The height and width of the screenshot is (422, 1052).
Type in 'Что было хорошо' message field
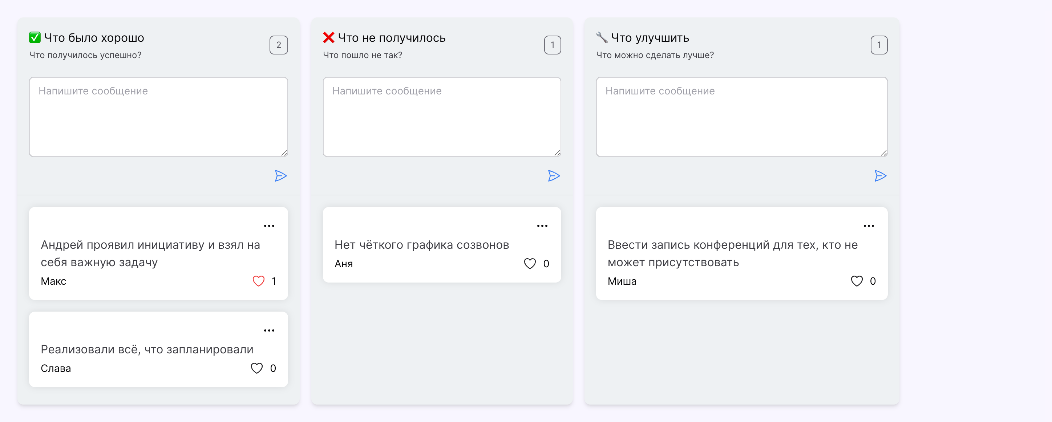(158, 117)
